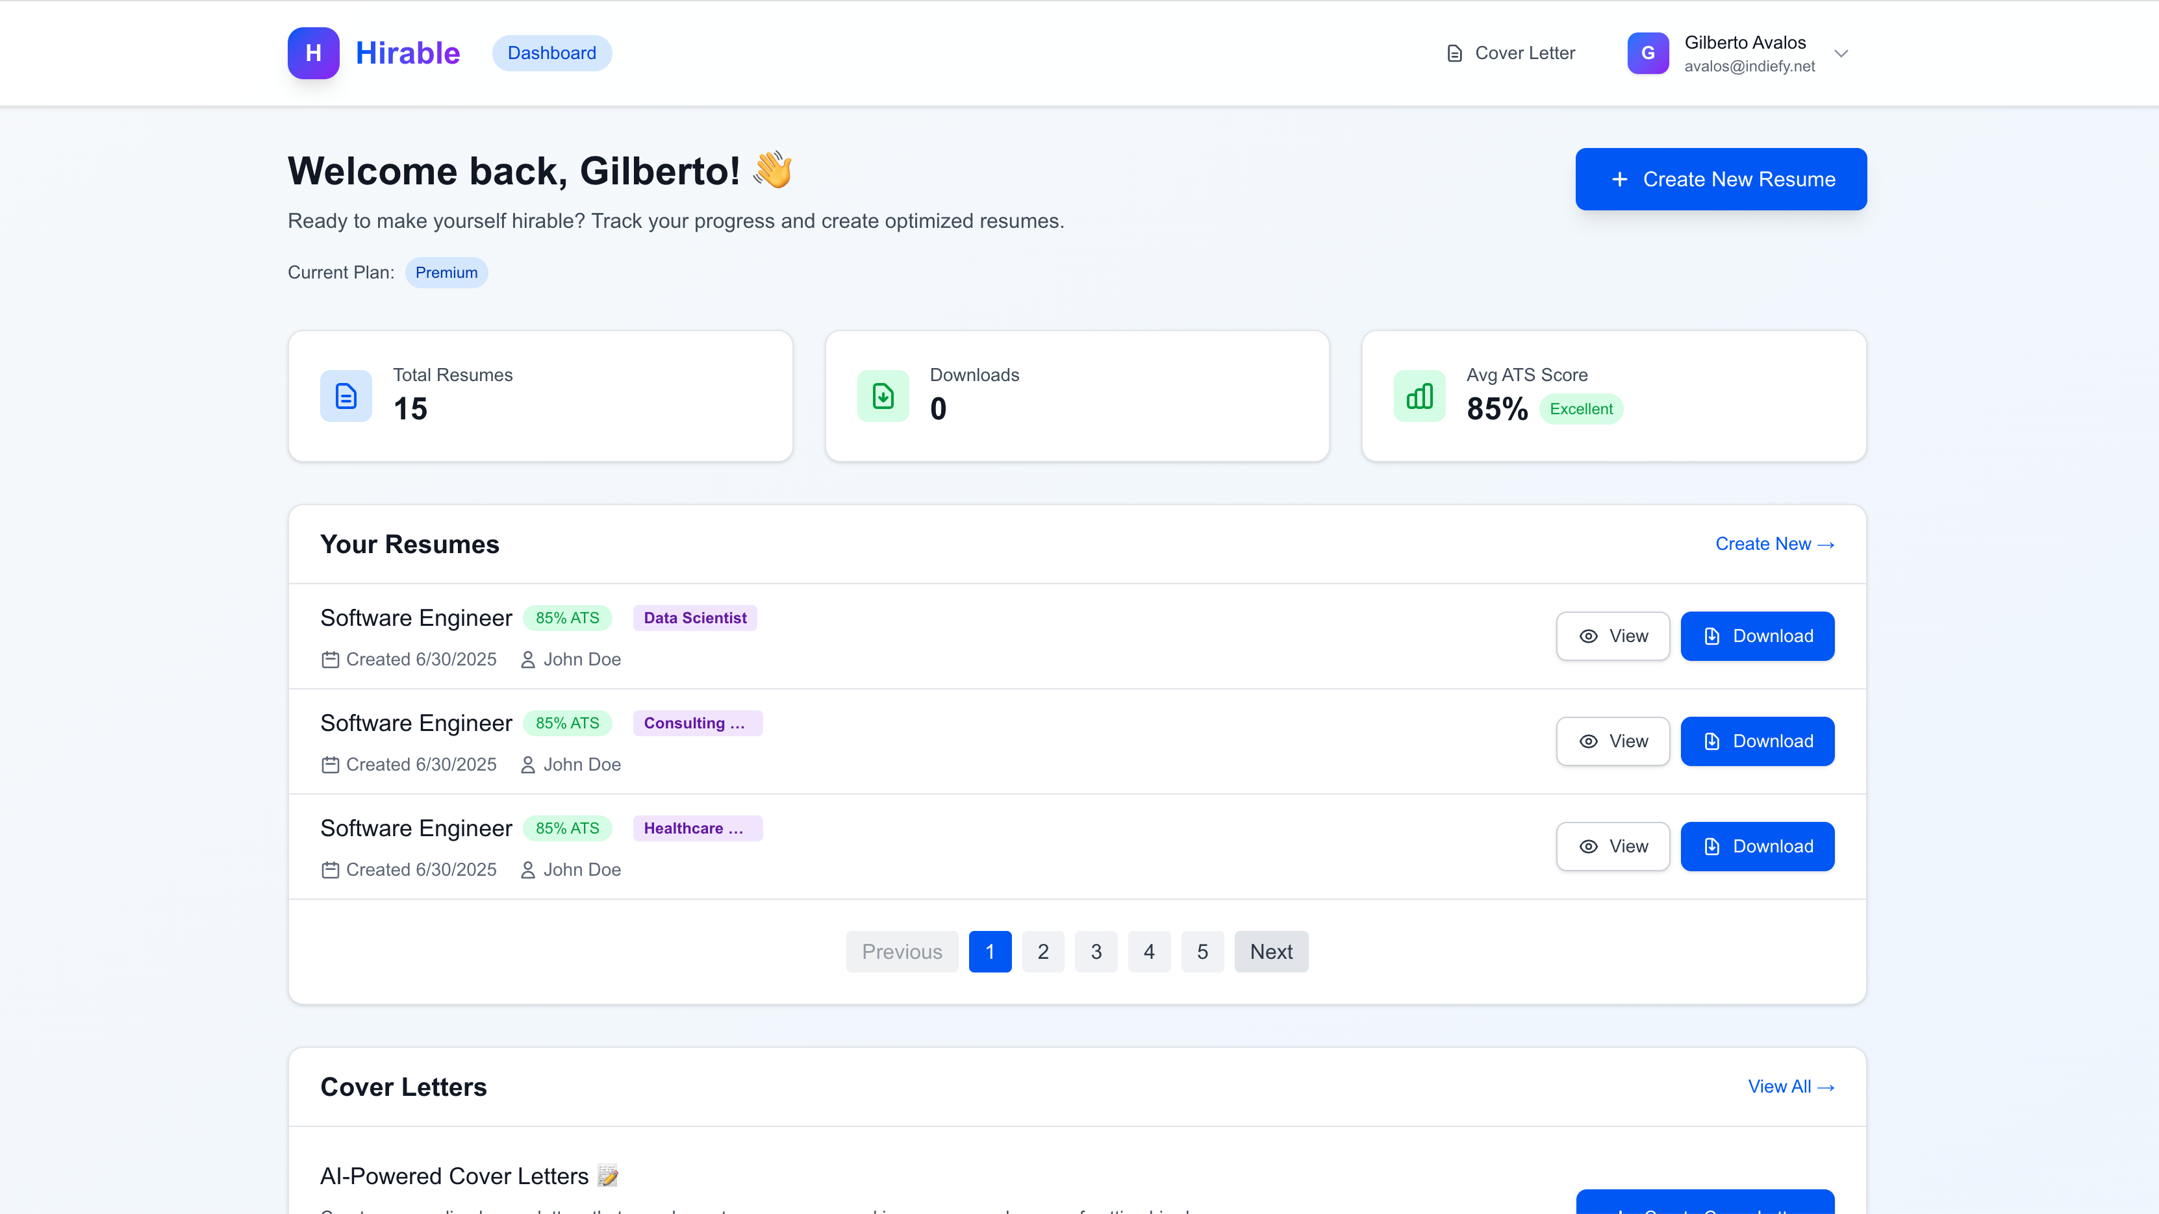Click the Downloads file icon
2159x1214 pixels.
(x=883, y=395)
